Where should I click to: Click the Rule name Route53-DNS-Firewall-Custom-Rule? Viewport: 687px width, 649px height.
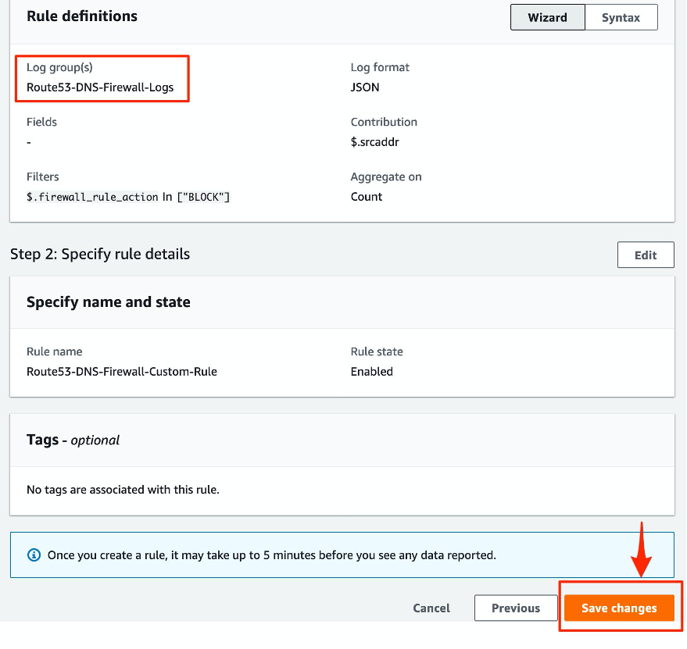[122, 372]
